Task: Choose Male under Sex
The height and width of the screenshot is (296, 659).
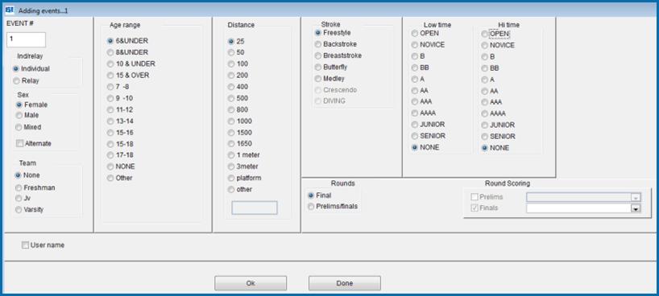Action: [x=27, y=115]
